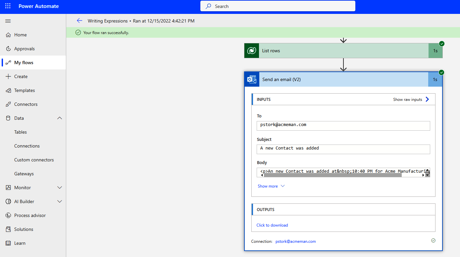Click the Home house icon

8,35
